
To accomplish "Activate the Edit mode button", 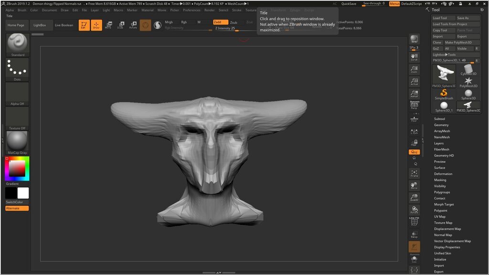I will tap(84, 25).
